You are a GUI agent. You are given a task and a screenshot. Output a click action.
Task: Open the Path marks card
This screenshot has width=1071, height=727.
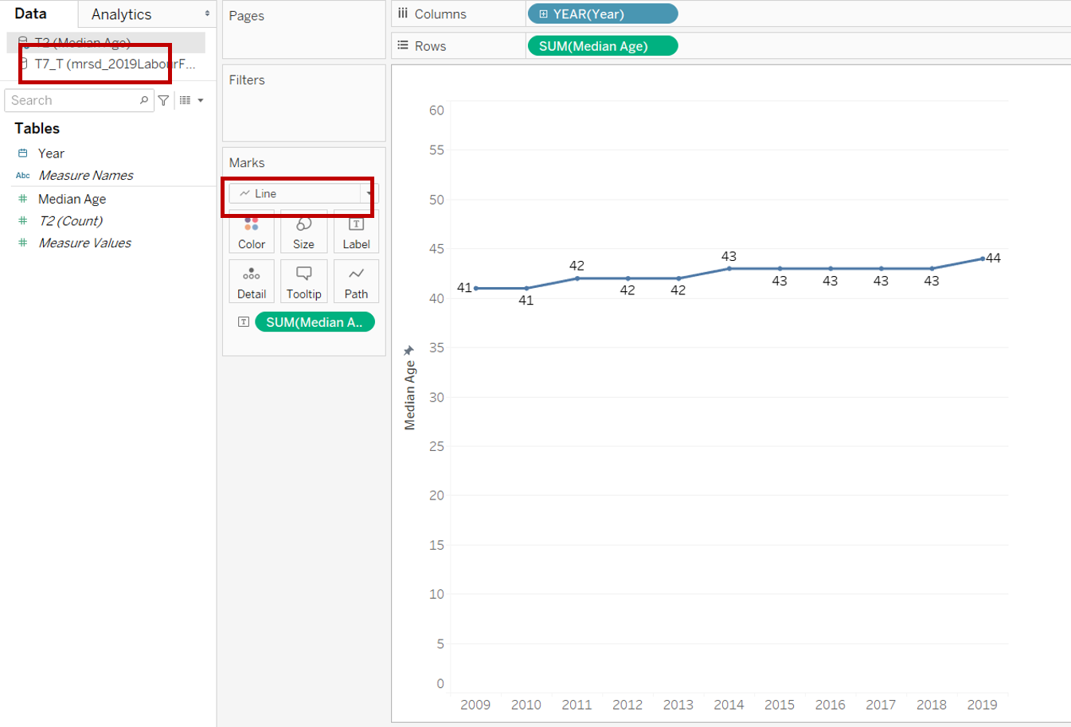356,282
